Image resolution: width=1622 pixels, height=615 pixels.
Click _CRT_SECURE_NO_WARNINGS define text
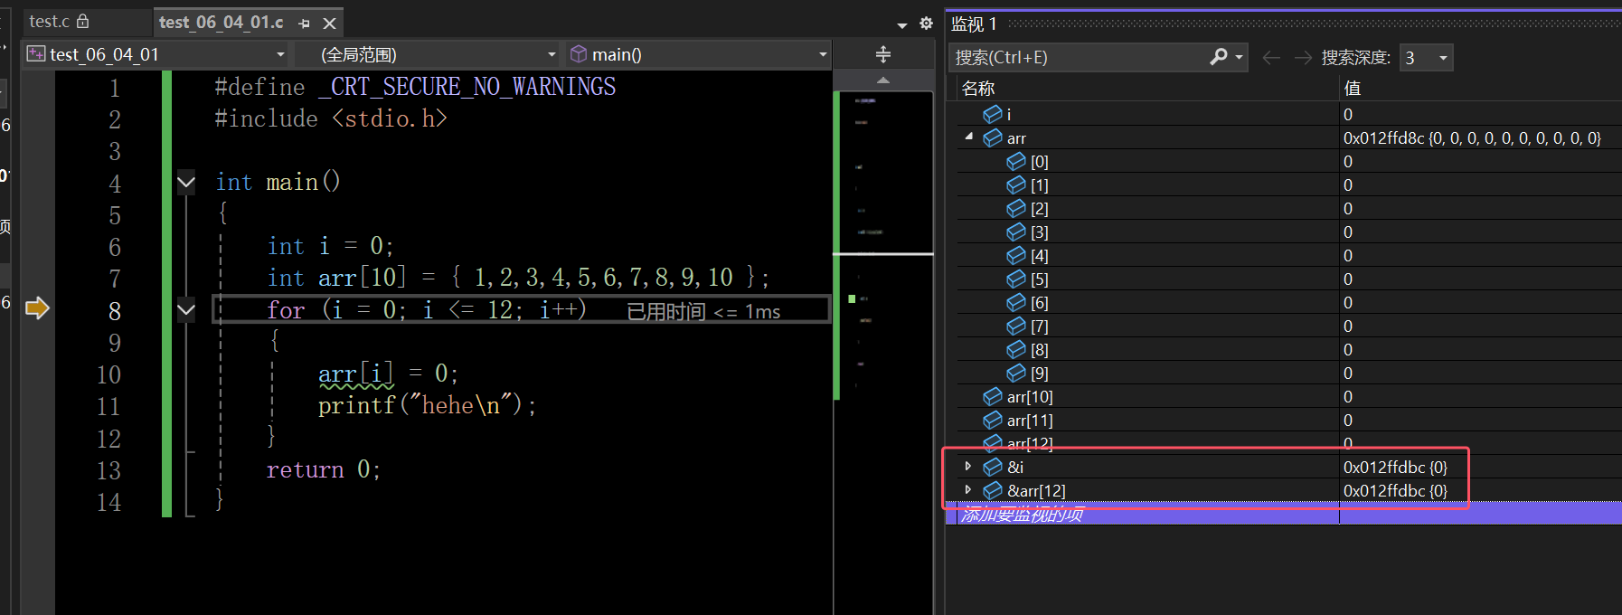point(467,87)
